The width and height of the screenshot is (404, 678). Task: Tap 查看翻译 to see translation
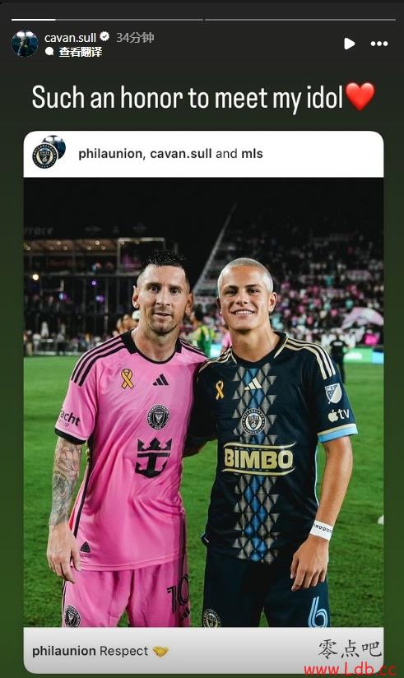81,52
